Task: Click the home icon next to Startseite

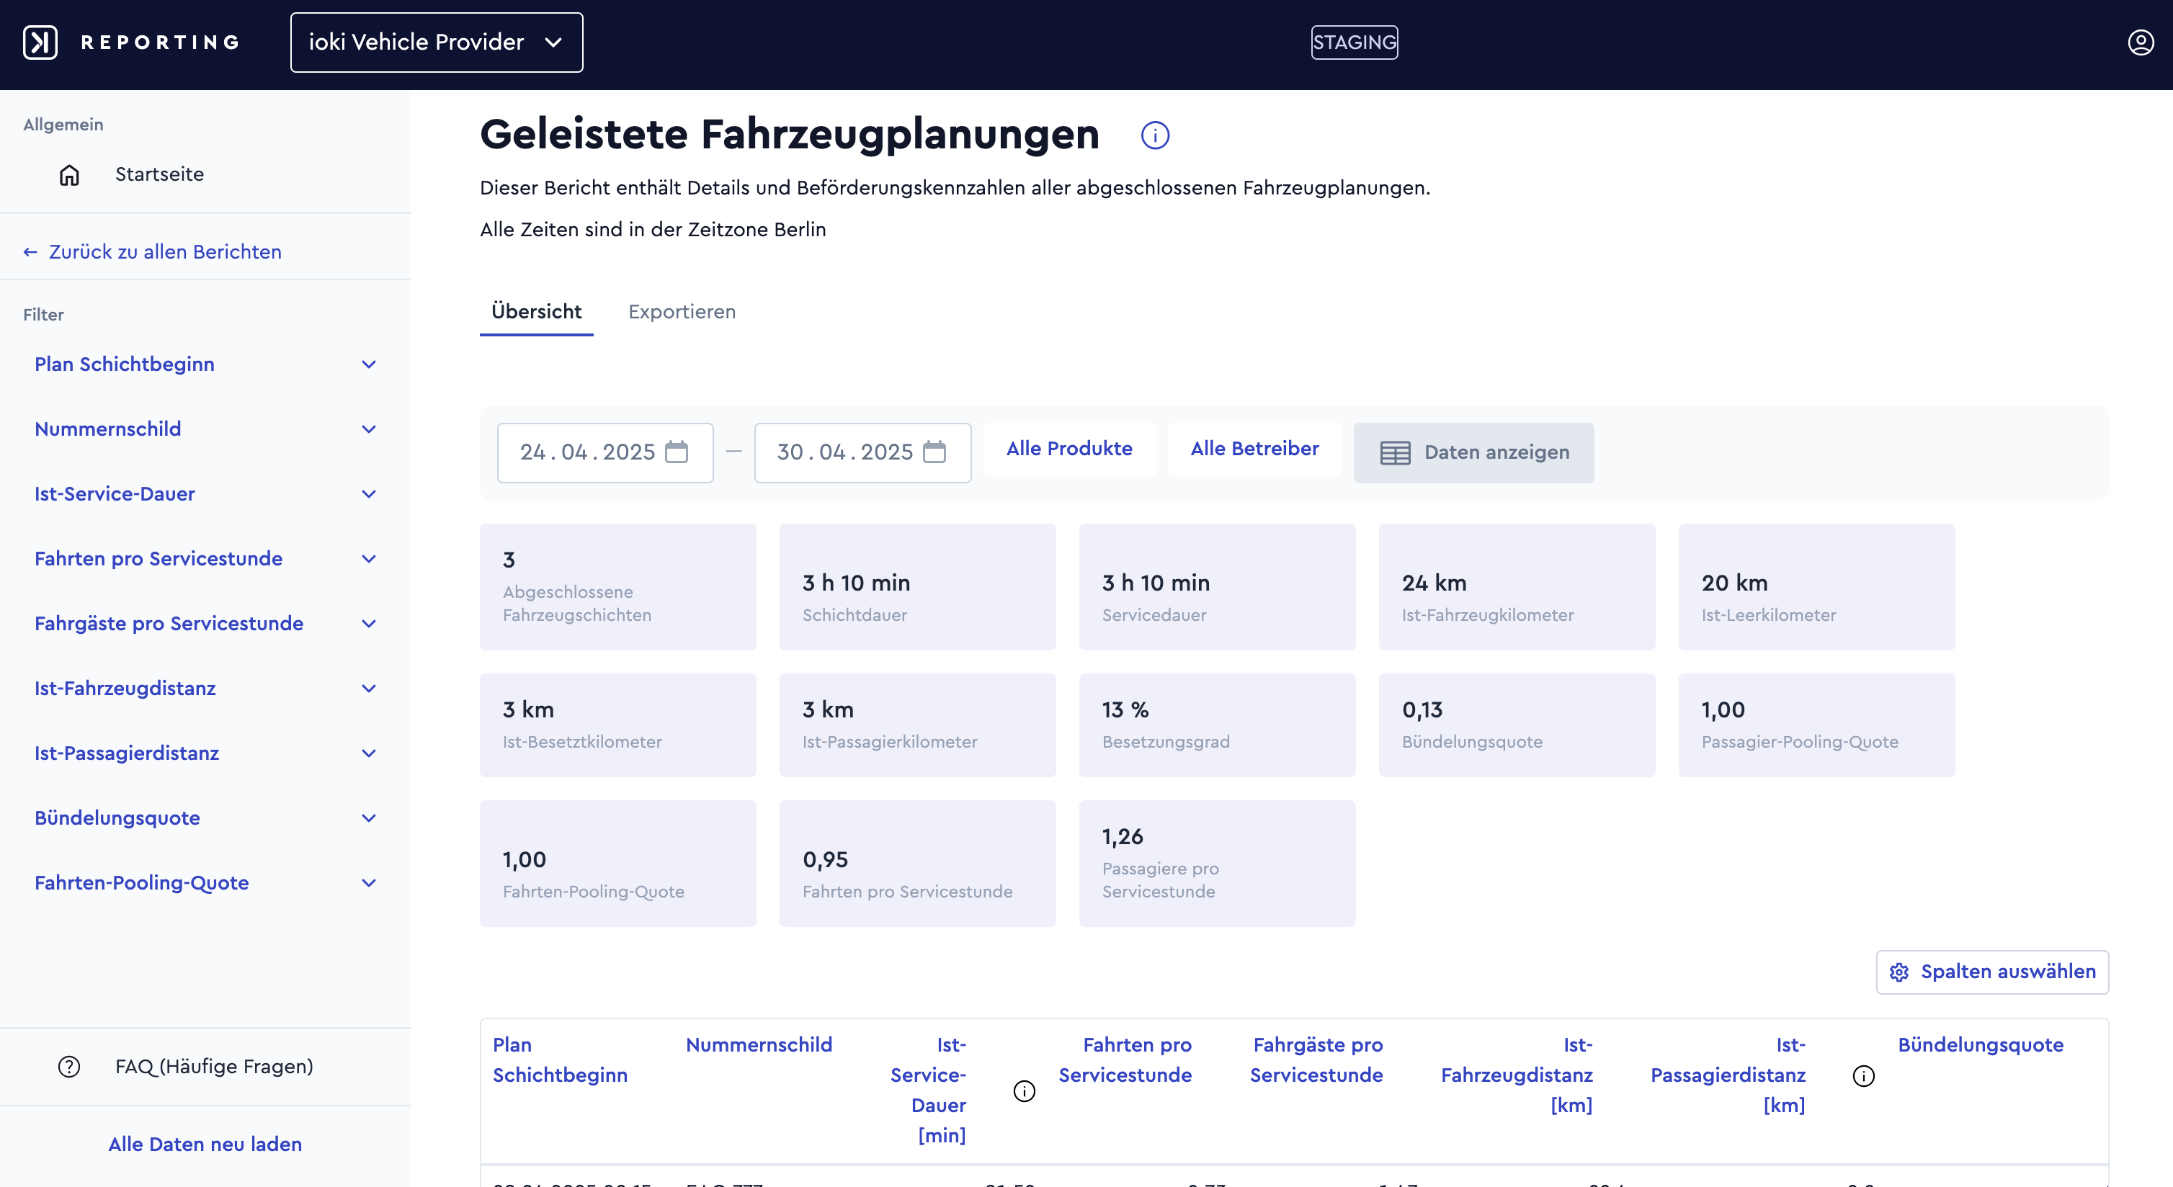Action: coord(69,174)
